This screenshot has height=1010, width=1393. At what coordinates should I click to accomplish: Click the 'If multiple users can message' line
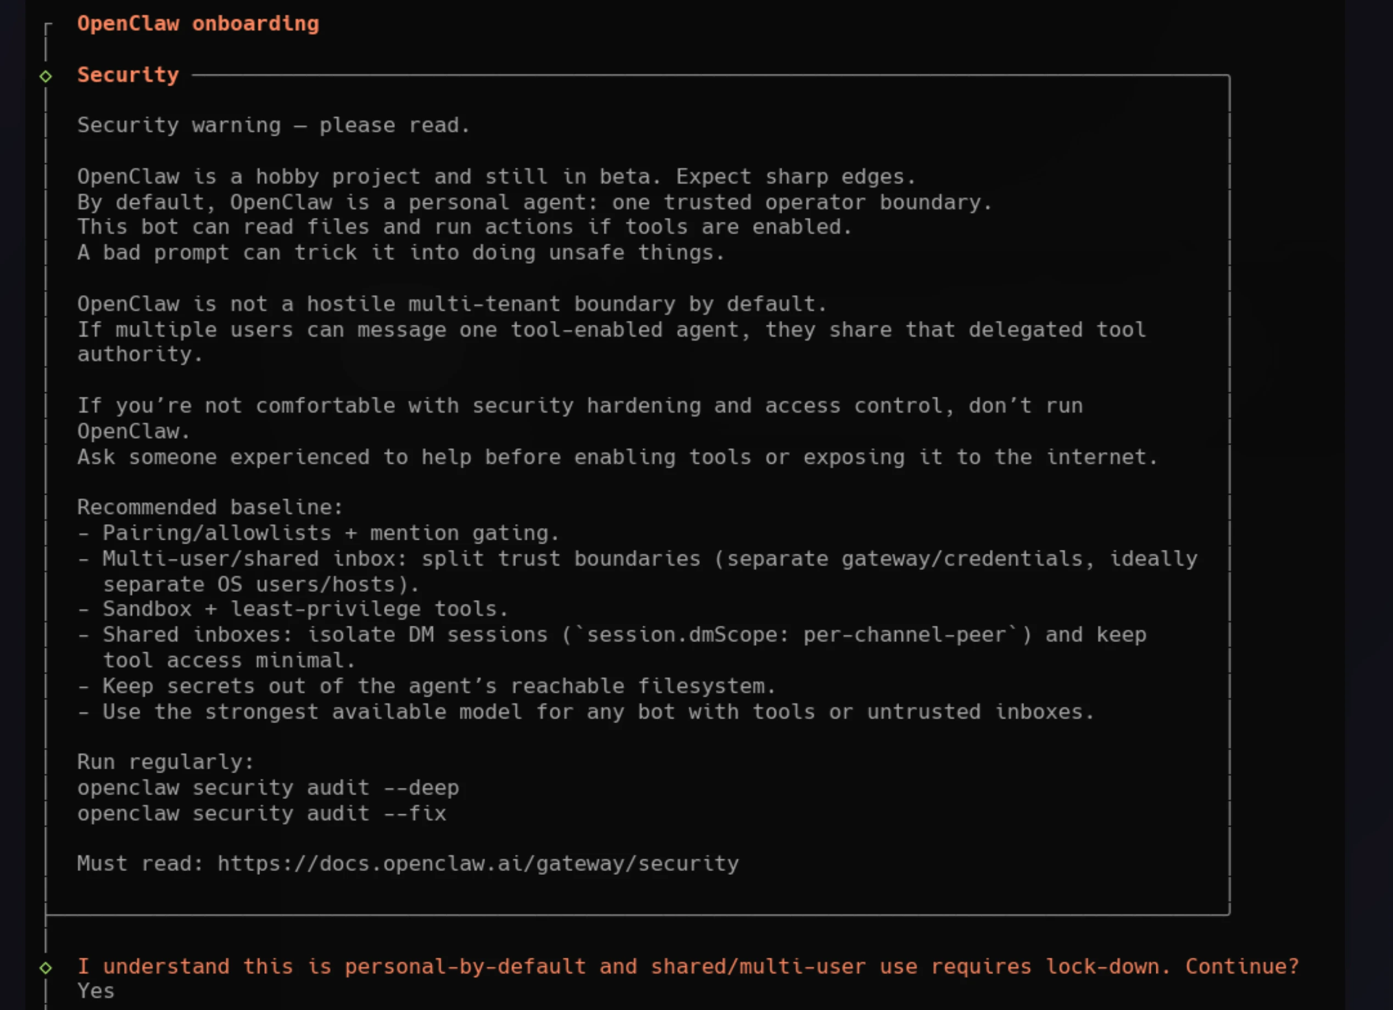pyautogui.click(x=611, y=342)
